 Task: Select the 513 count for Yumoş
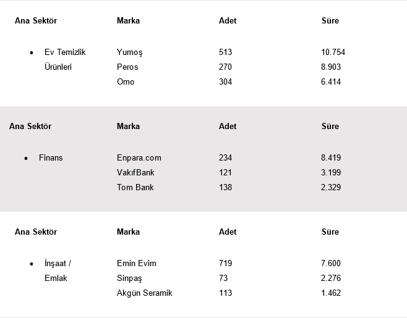coord(226,52)
